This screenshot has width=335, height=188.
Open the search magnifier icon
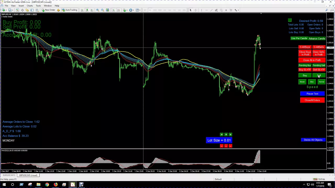pyautogui.click(x=327, y=10)
